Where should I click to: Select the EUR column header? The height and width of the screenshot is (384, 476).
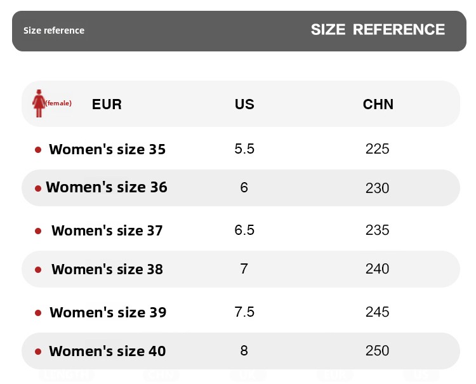point(107,104)
